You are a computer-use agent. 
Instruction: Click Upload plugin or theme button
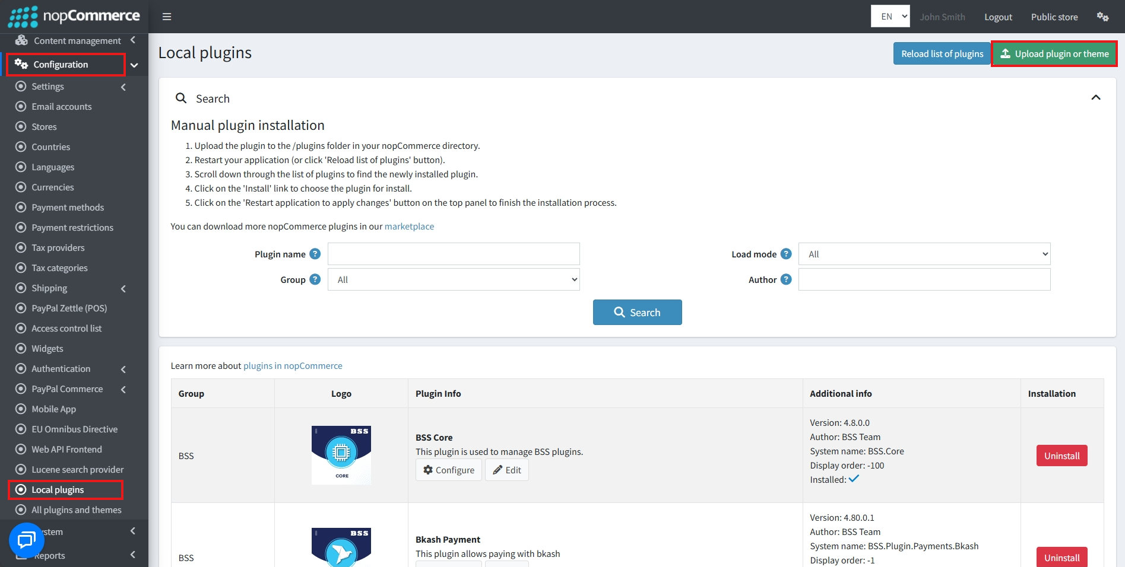click(1054, 53)
